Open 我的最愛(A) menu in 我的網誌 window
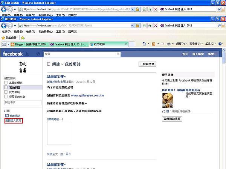Viewport: 226px width, 169px height. tap(46, 32)
